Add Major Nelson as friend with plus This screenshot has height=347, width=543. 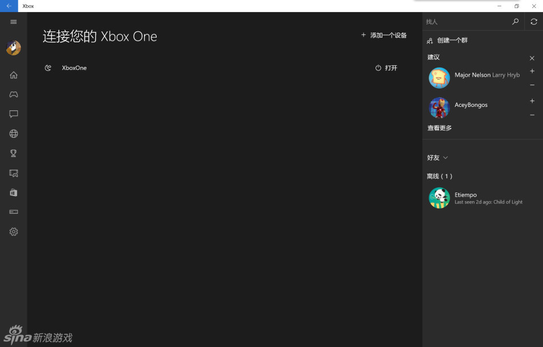(532, 71)
